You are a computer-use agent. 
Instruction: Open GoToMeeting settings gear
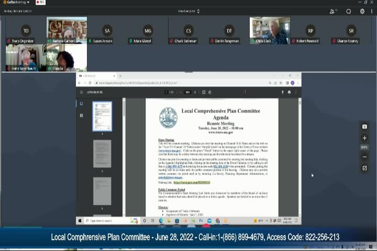tap(362, 11)
